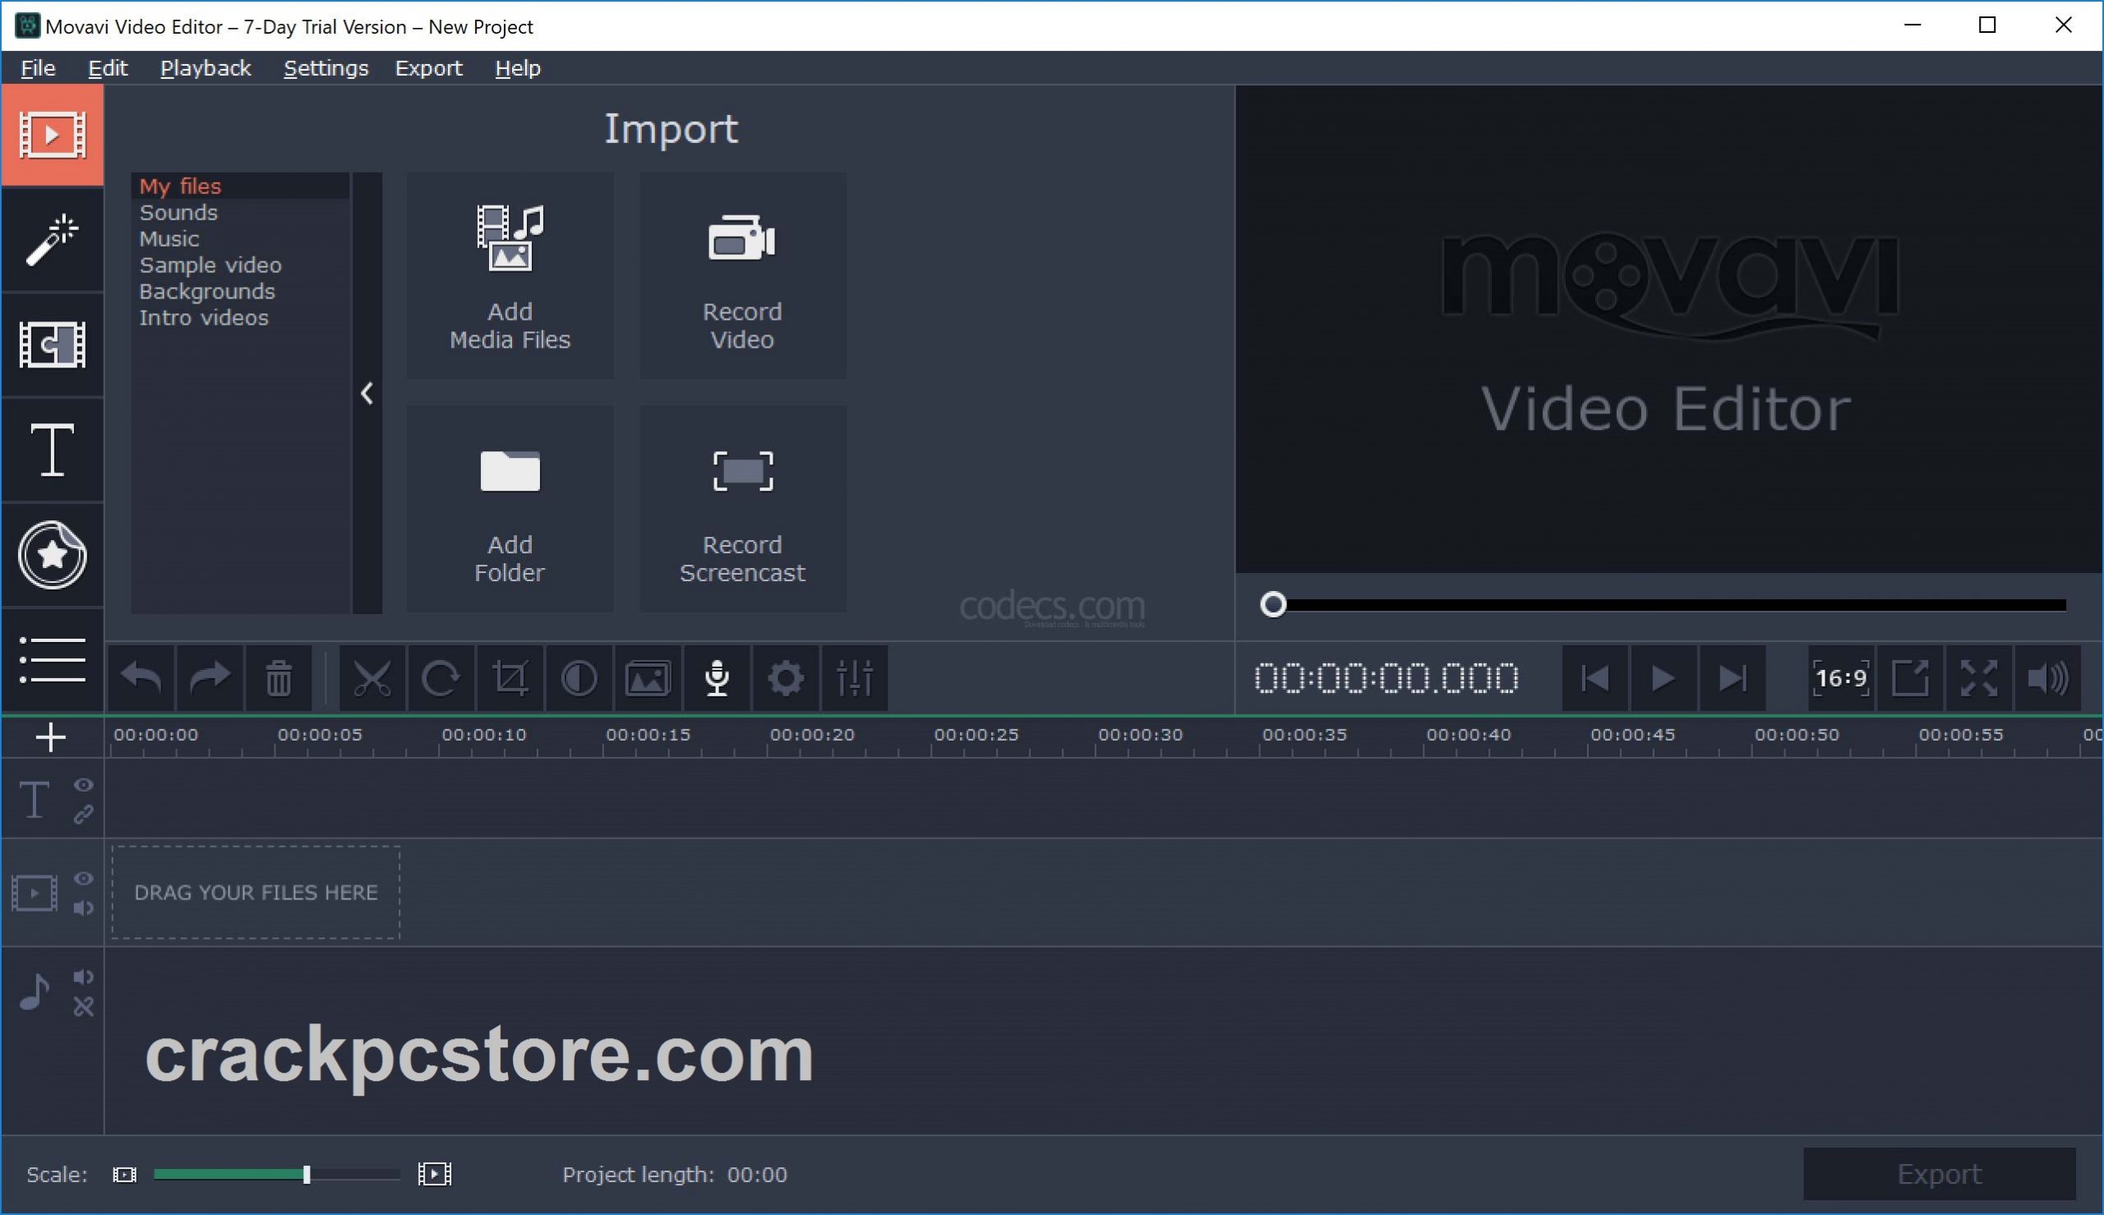Click the Export button at bottom right
Screen dimensions: 2104x1215
(1939, 1173)
